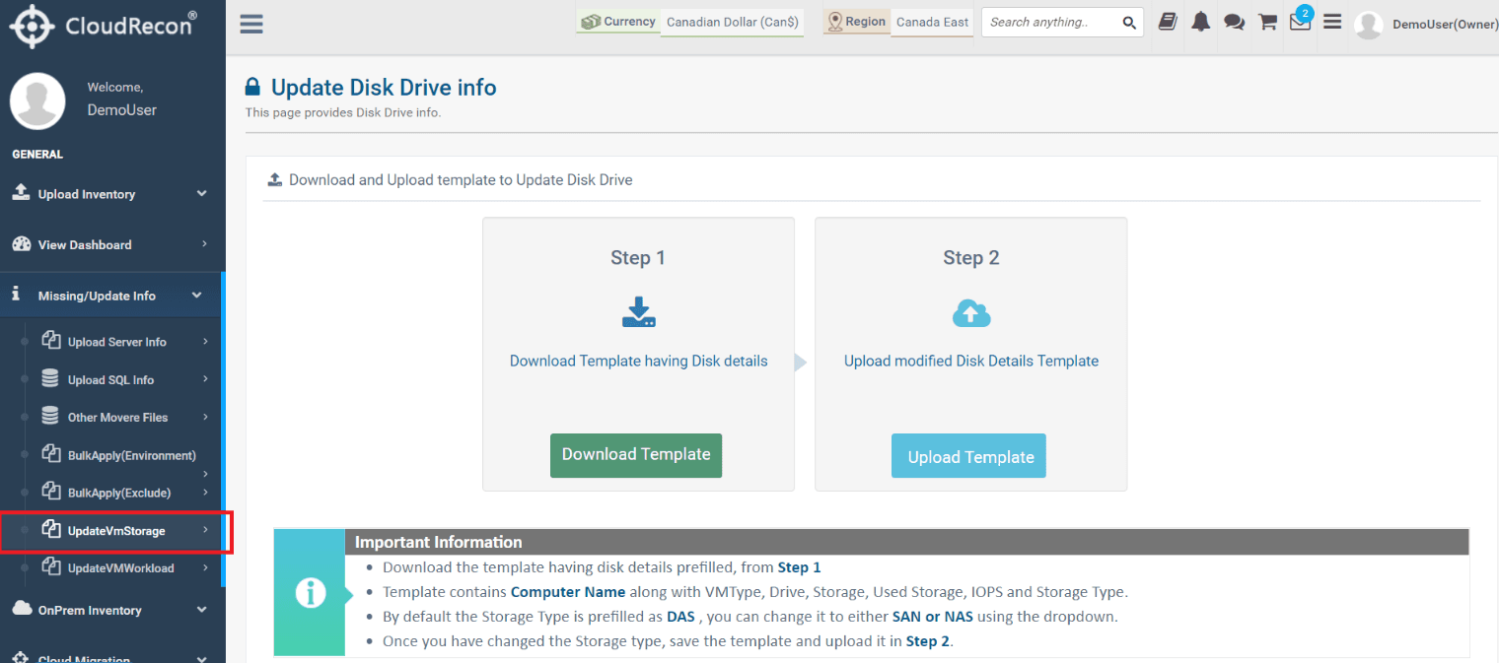Click the Step 2 heading text
1499x663 pixels.
point(971,258)
